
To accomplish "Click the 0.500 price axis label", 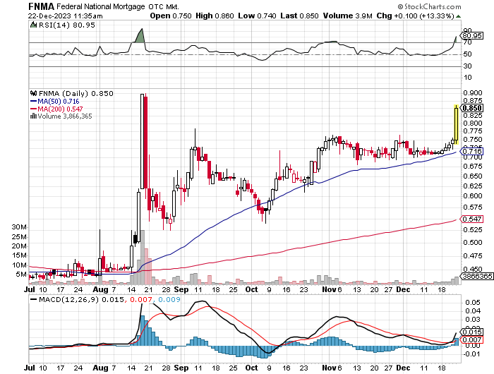I will pos(473,243).
